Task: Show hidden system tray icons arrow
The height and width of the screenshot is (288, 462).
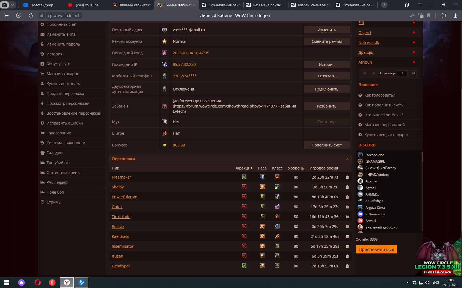Action: coord(408,283)
